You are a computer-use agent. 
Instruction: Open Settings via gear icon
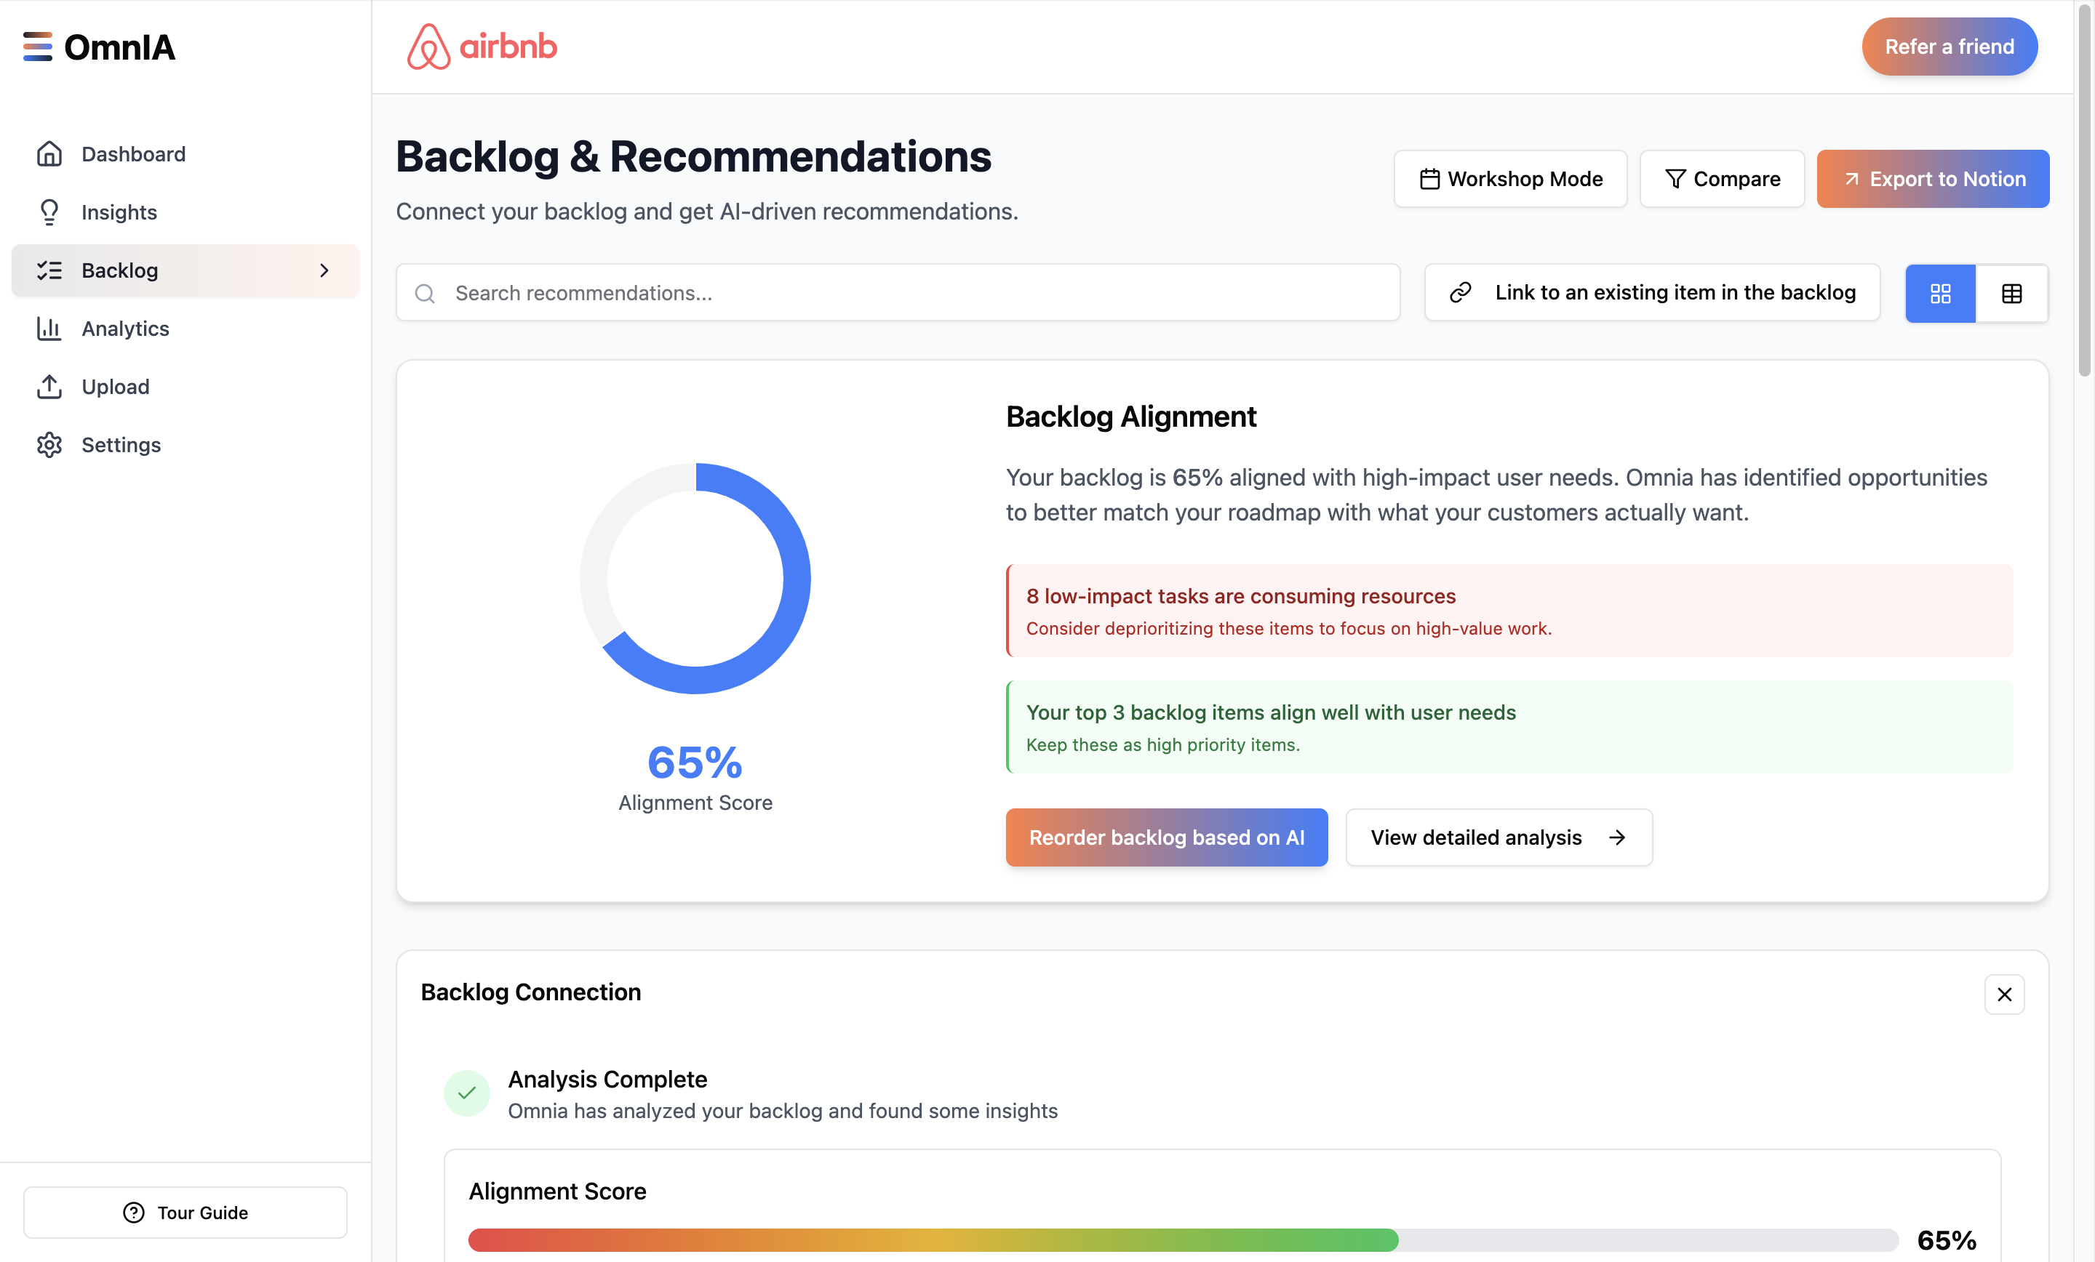pos(49,444)
